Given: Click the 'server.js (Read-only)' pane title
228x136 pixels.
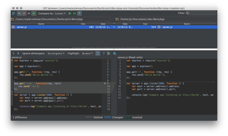Looking at the screenshot, I should (130, 57).
